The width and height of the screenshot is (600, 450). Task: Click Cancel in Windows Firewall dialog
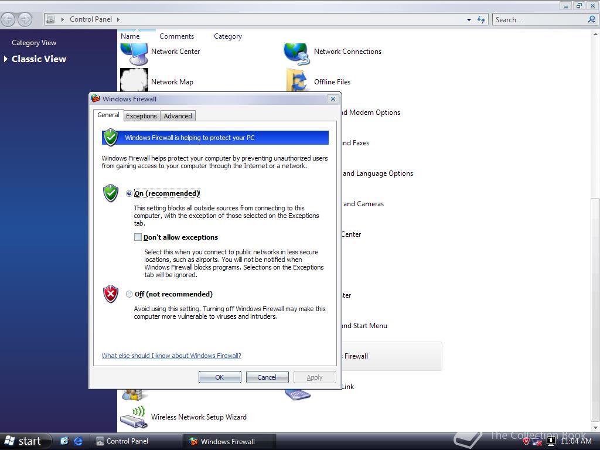[267, 377]
